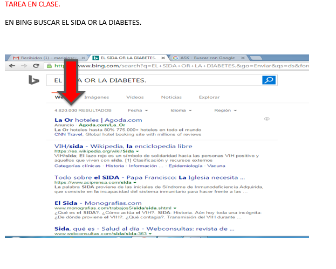This screenshot has width=336, height=269.
Task: Click the https://www.aciprensa.com/sida URL text
Action: click(x=93, y=182)
